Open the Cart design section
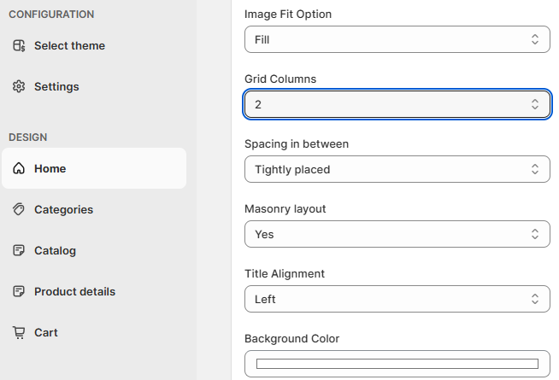 pyautogui.click(x=94, y=332)
